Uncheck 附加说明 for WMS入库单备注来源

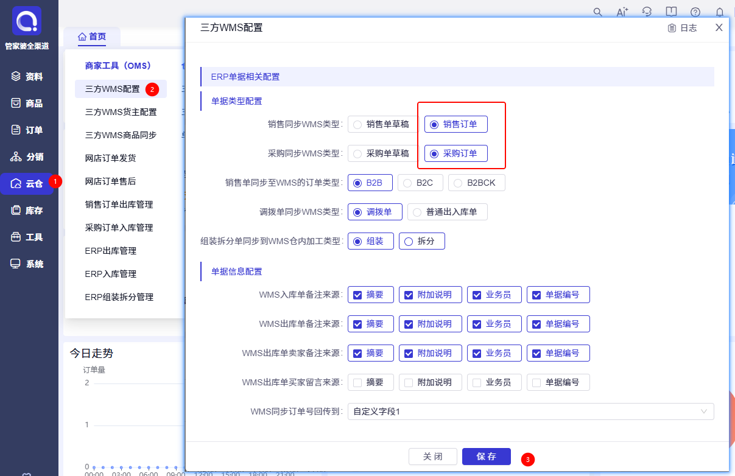(431, 295)
